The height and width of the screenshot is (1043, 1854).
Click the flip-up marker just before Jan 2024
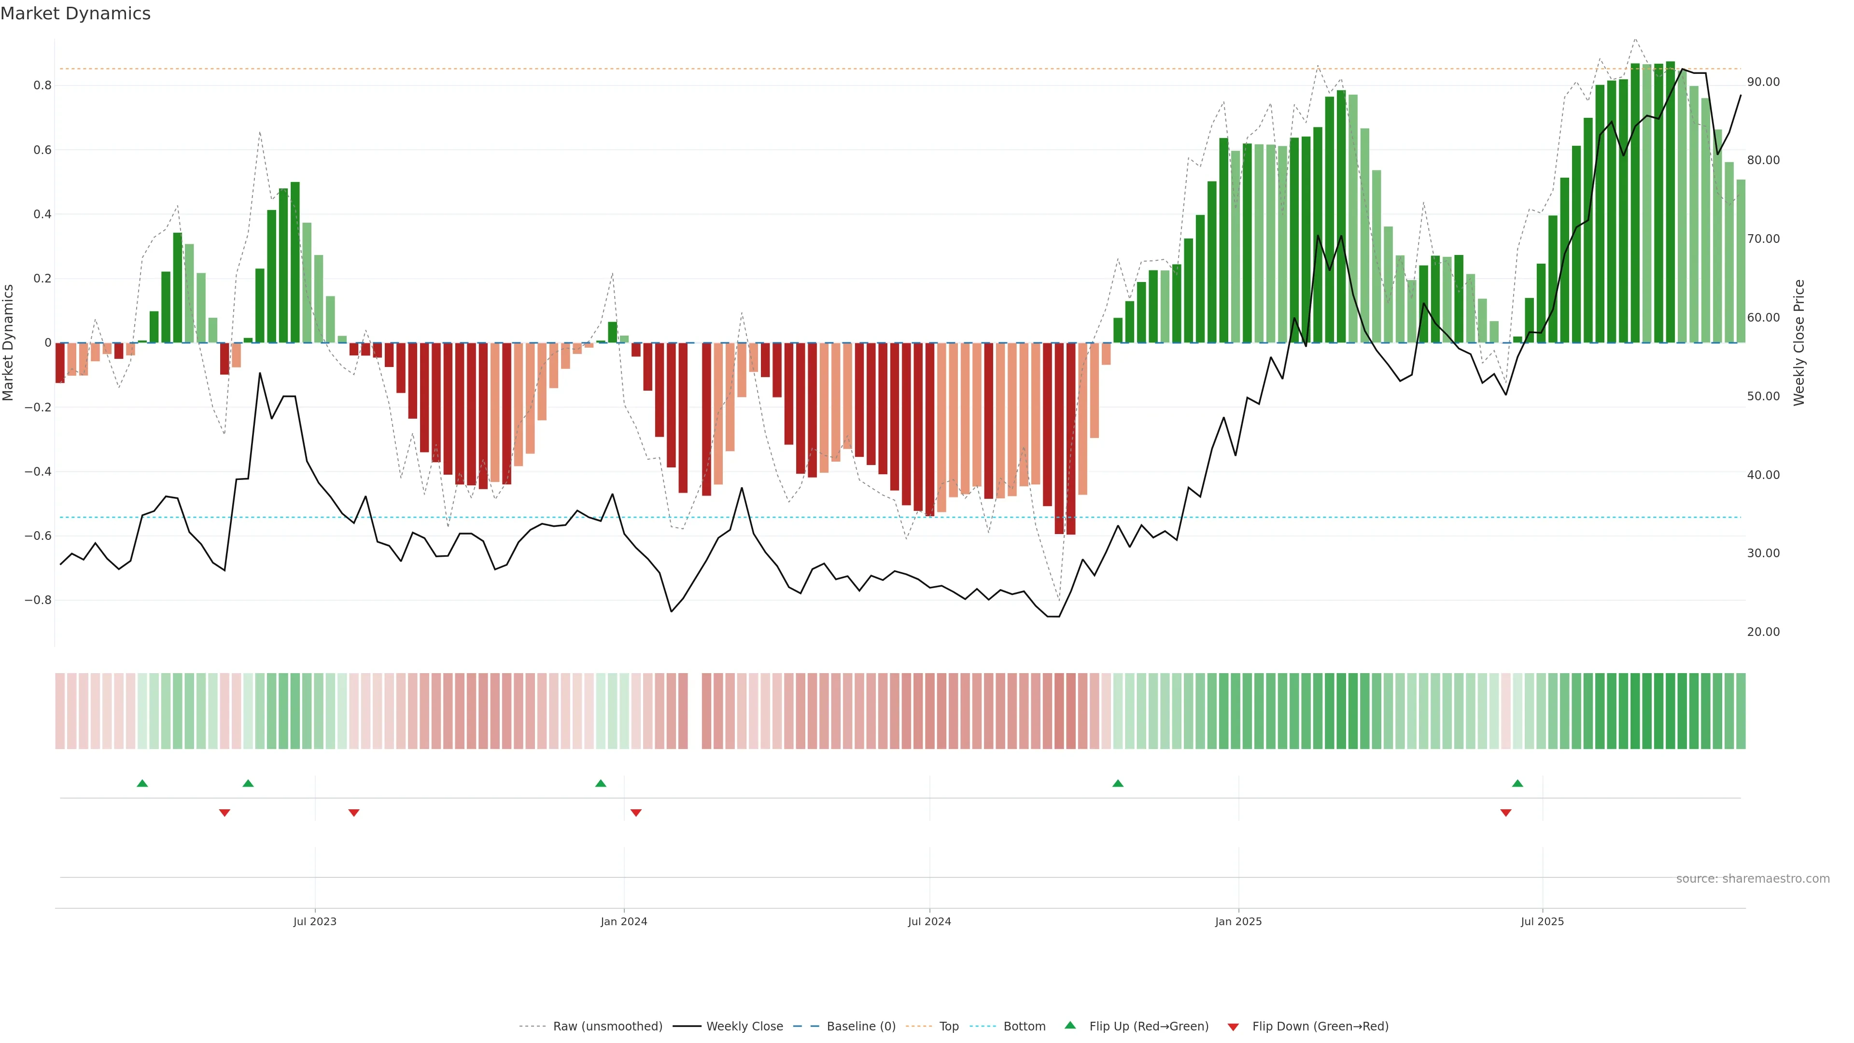click(x=601, y=783)
